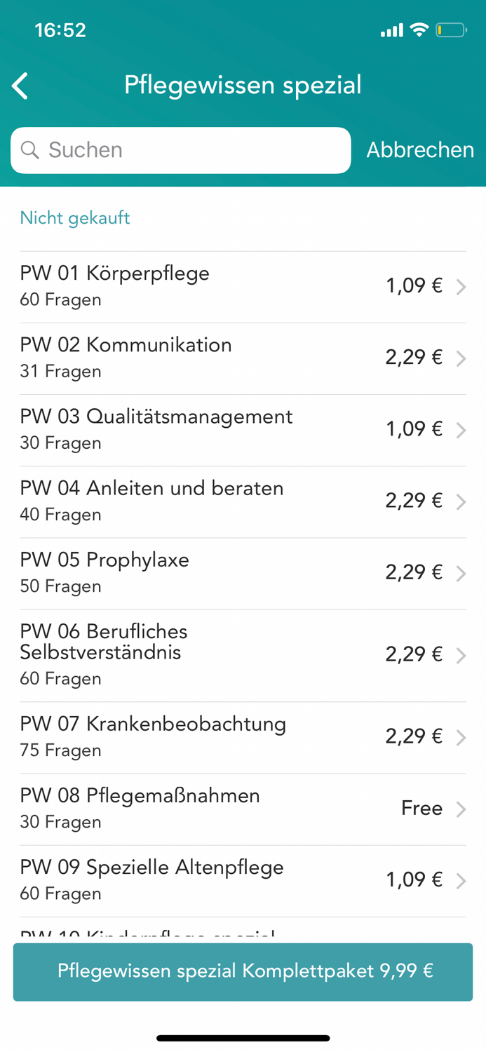Expand the PW 02 Kommunikation entry
Viewport: 486px width, 1052px height.
tap(210, 357)
